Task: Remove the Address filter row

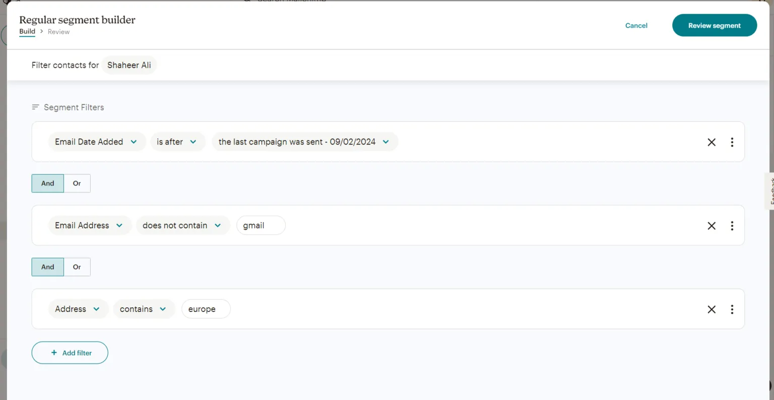Action: point(712,309)
